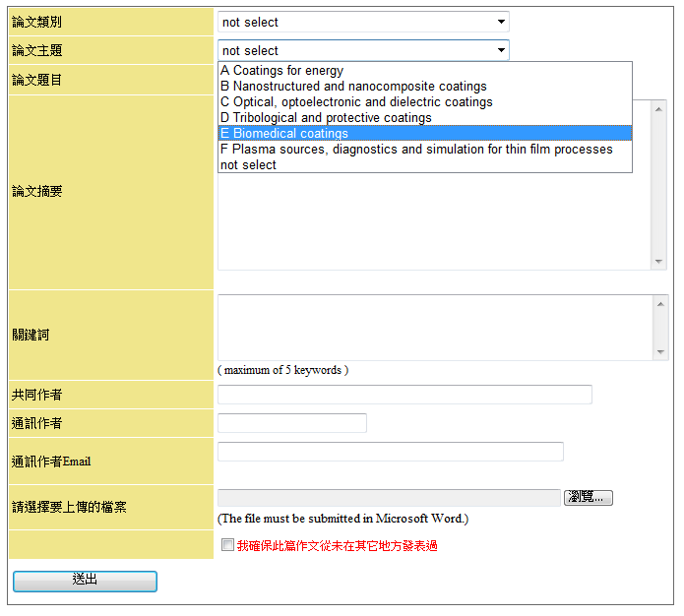
Task: Click the keywords scrollbar up arrow
Action: pos(660,302)
